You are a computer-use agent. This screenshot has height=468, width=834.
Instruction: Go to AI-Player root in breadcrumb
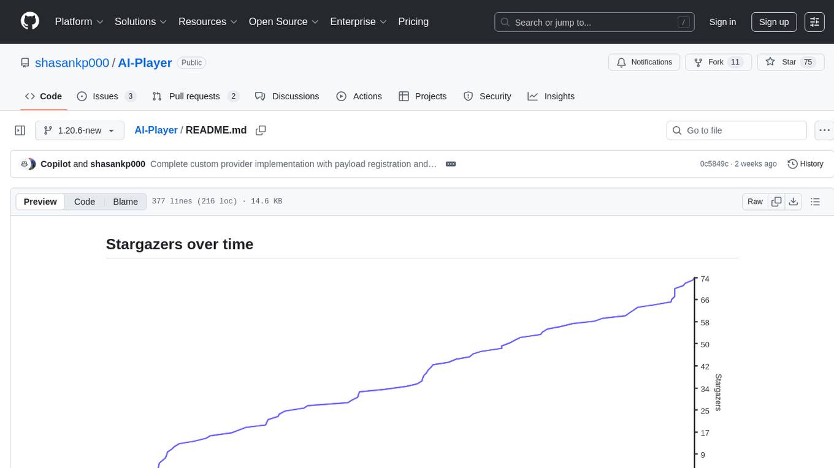point(156,130)
